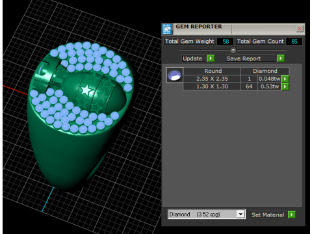This screenshot has width=312, height=234.
Task: Click green arrow next to Set Material
Action: [292, 214]
